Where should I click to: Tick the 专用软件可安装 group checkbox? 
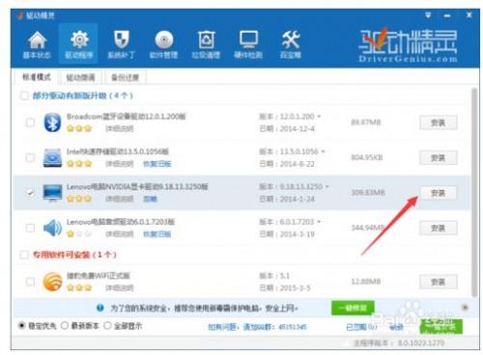coord(24,255)
